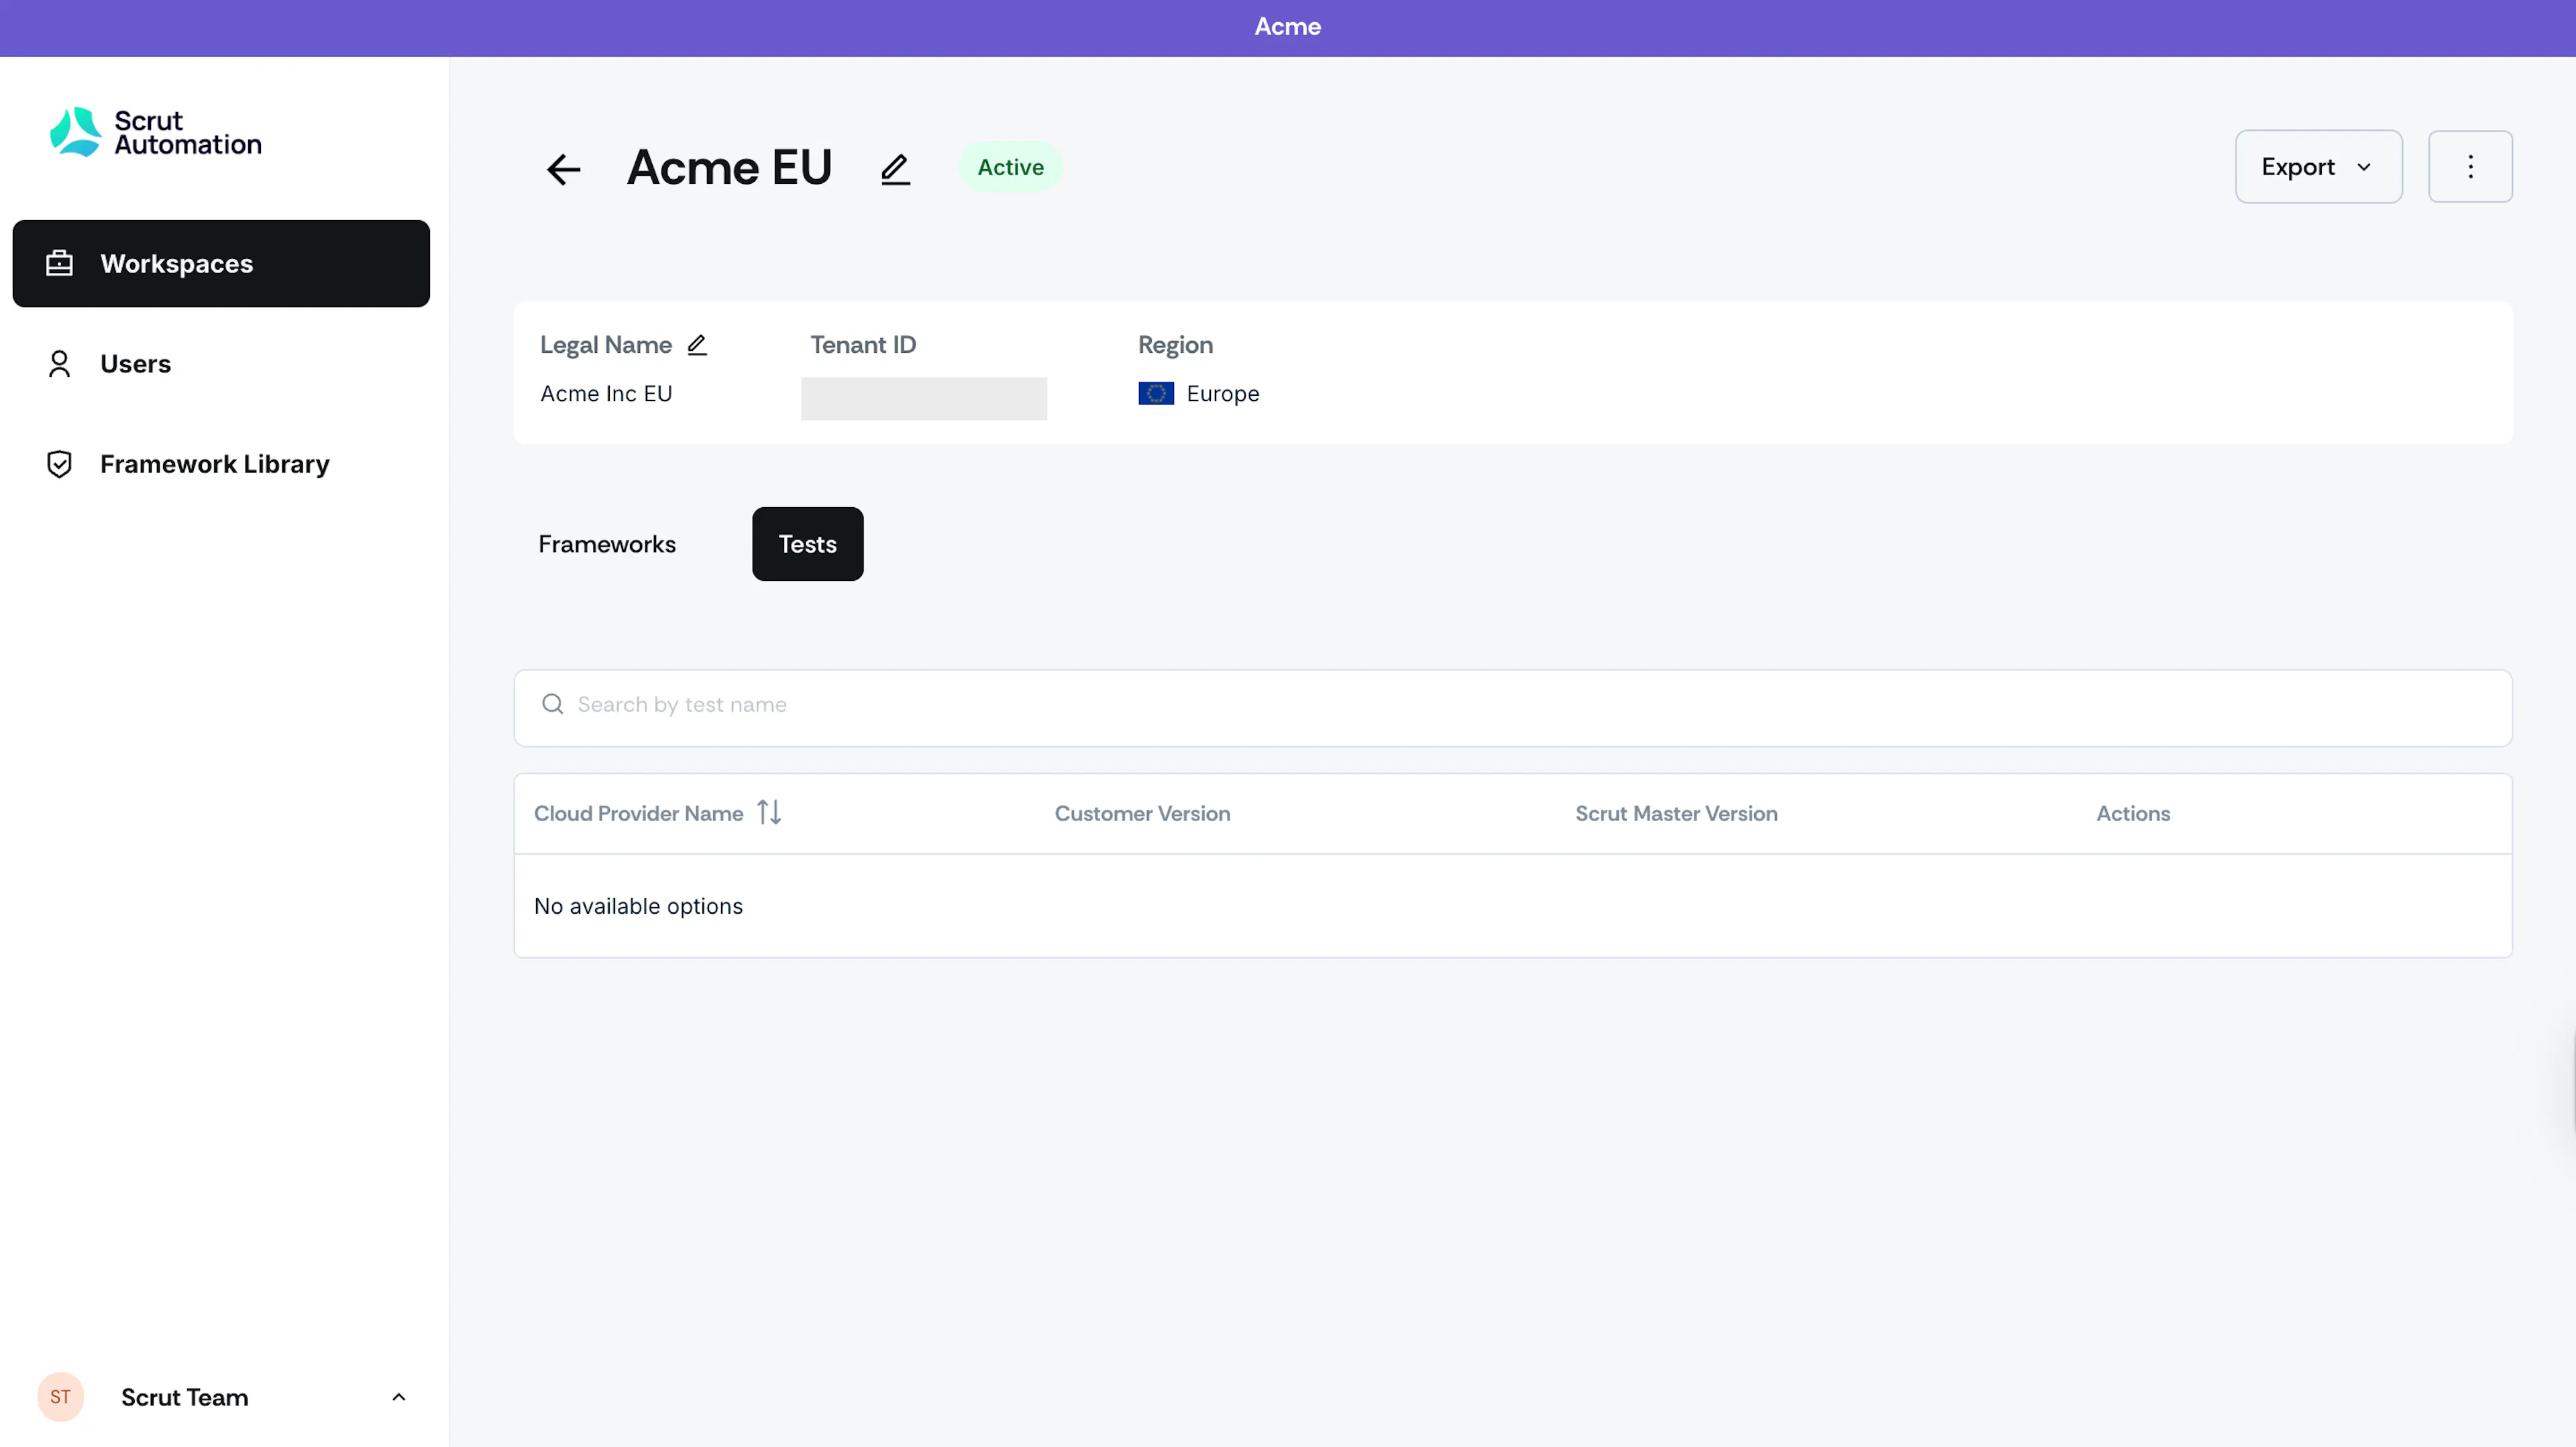Switch to the Frameworks tab
Viewport: 2576px width, 1447px height.
[607, 544]
